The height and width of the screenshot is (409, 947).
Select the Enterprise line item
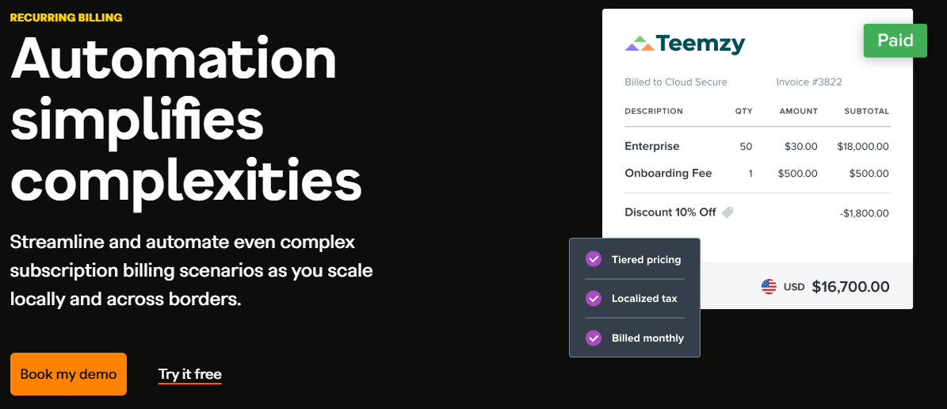pos(757,146)
